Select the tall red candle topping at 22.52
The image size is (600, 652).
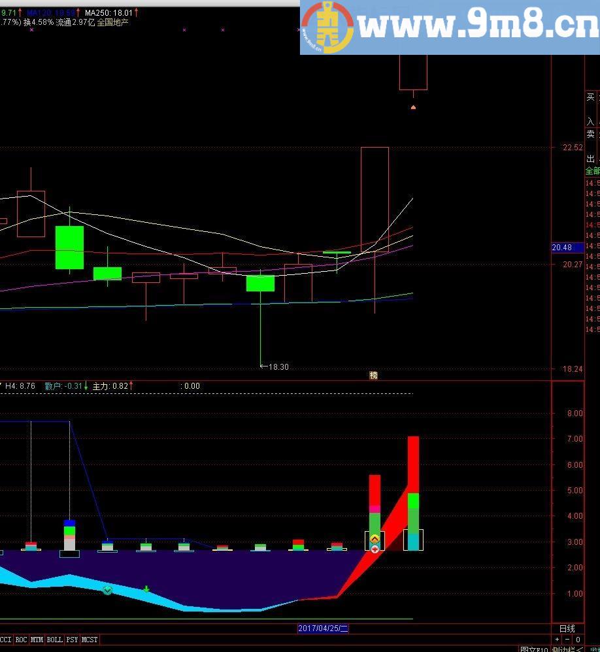(375, 199)
